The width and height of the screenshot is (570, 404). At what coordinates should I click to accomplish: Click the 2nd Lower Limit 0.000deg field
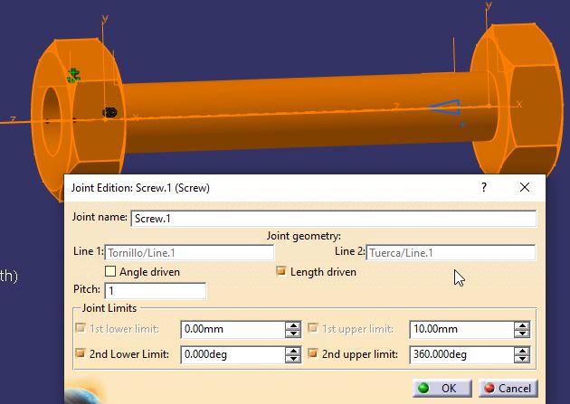(x=233, y=354)
